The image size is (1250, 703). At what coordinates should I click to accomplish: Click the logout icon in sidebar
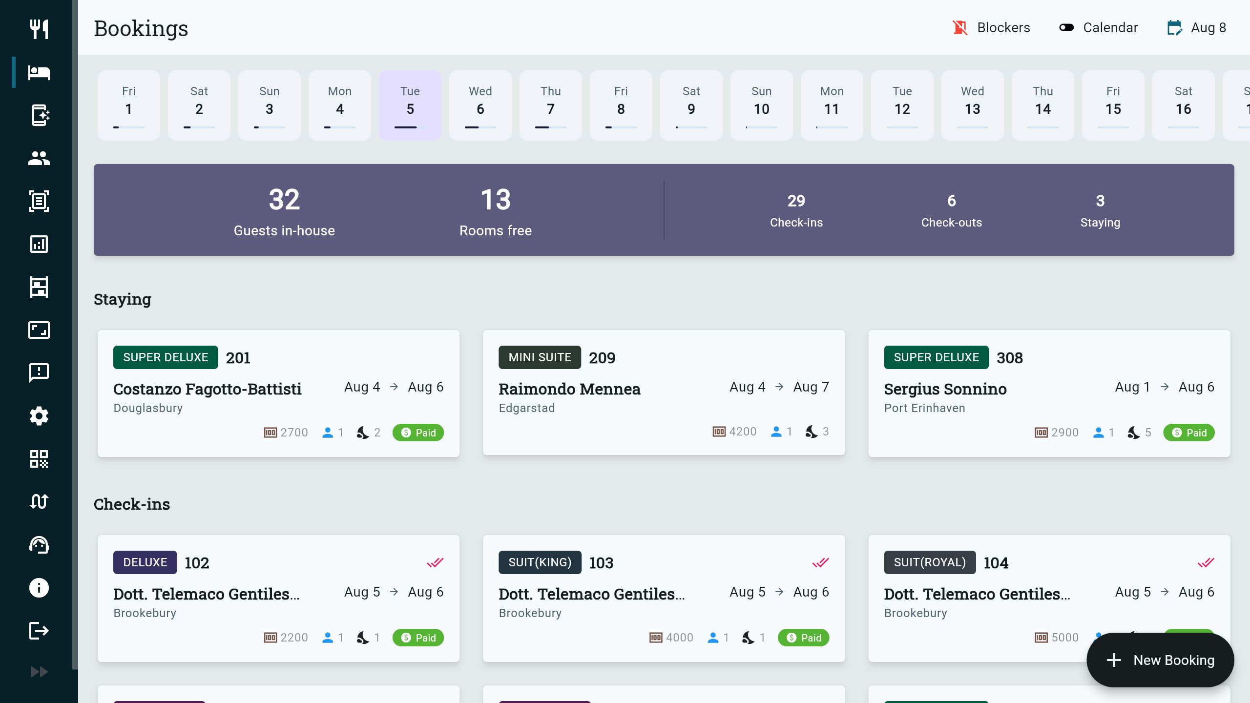pos(39,631)
